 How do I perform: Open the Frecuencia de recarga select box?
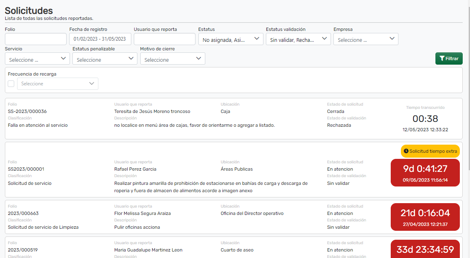[x=57, y=84]
